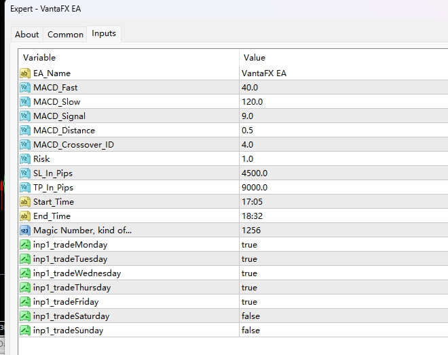The width and height of the screenshot is (448, 355).
Task: Click the string icon beside EA_Name
Action: [26, 73]
